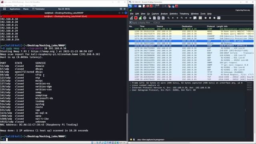Open Wireshark Tools menu
Viewport: 256px width, 144px height.
coord(203,14)
